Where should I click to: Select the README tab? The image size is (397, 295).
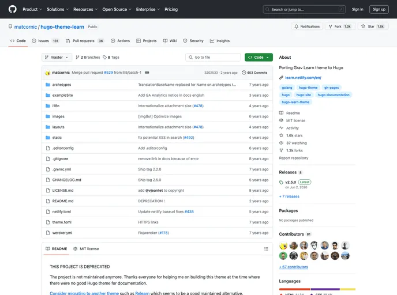point(56,249)
